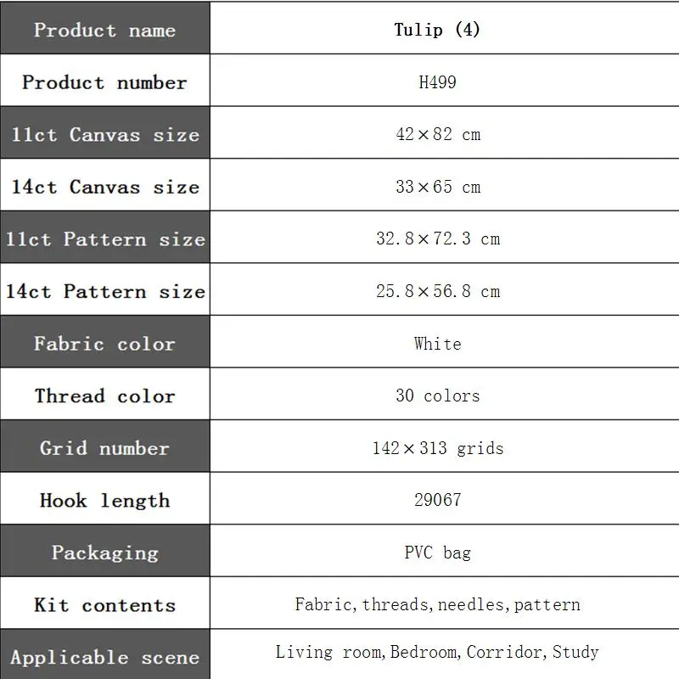679x679 pixels.
Task: Select the 'PVC bag' packaging value
Action: click(x=437, y=553)
